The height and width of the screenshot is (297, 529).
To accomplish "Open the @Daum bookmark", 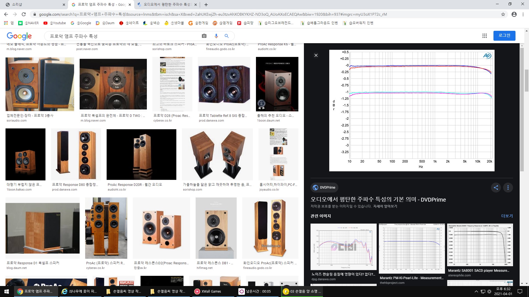I will [105, 23].
